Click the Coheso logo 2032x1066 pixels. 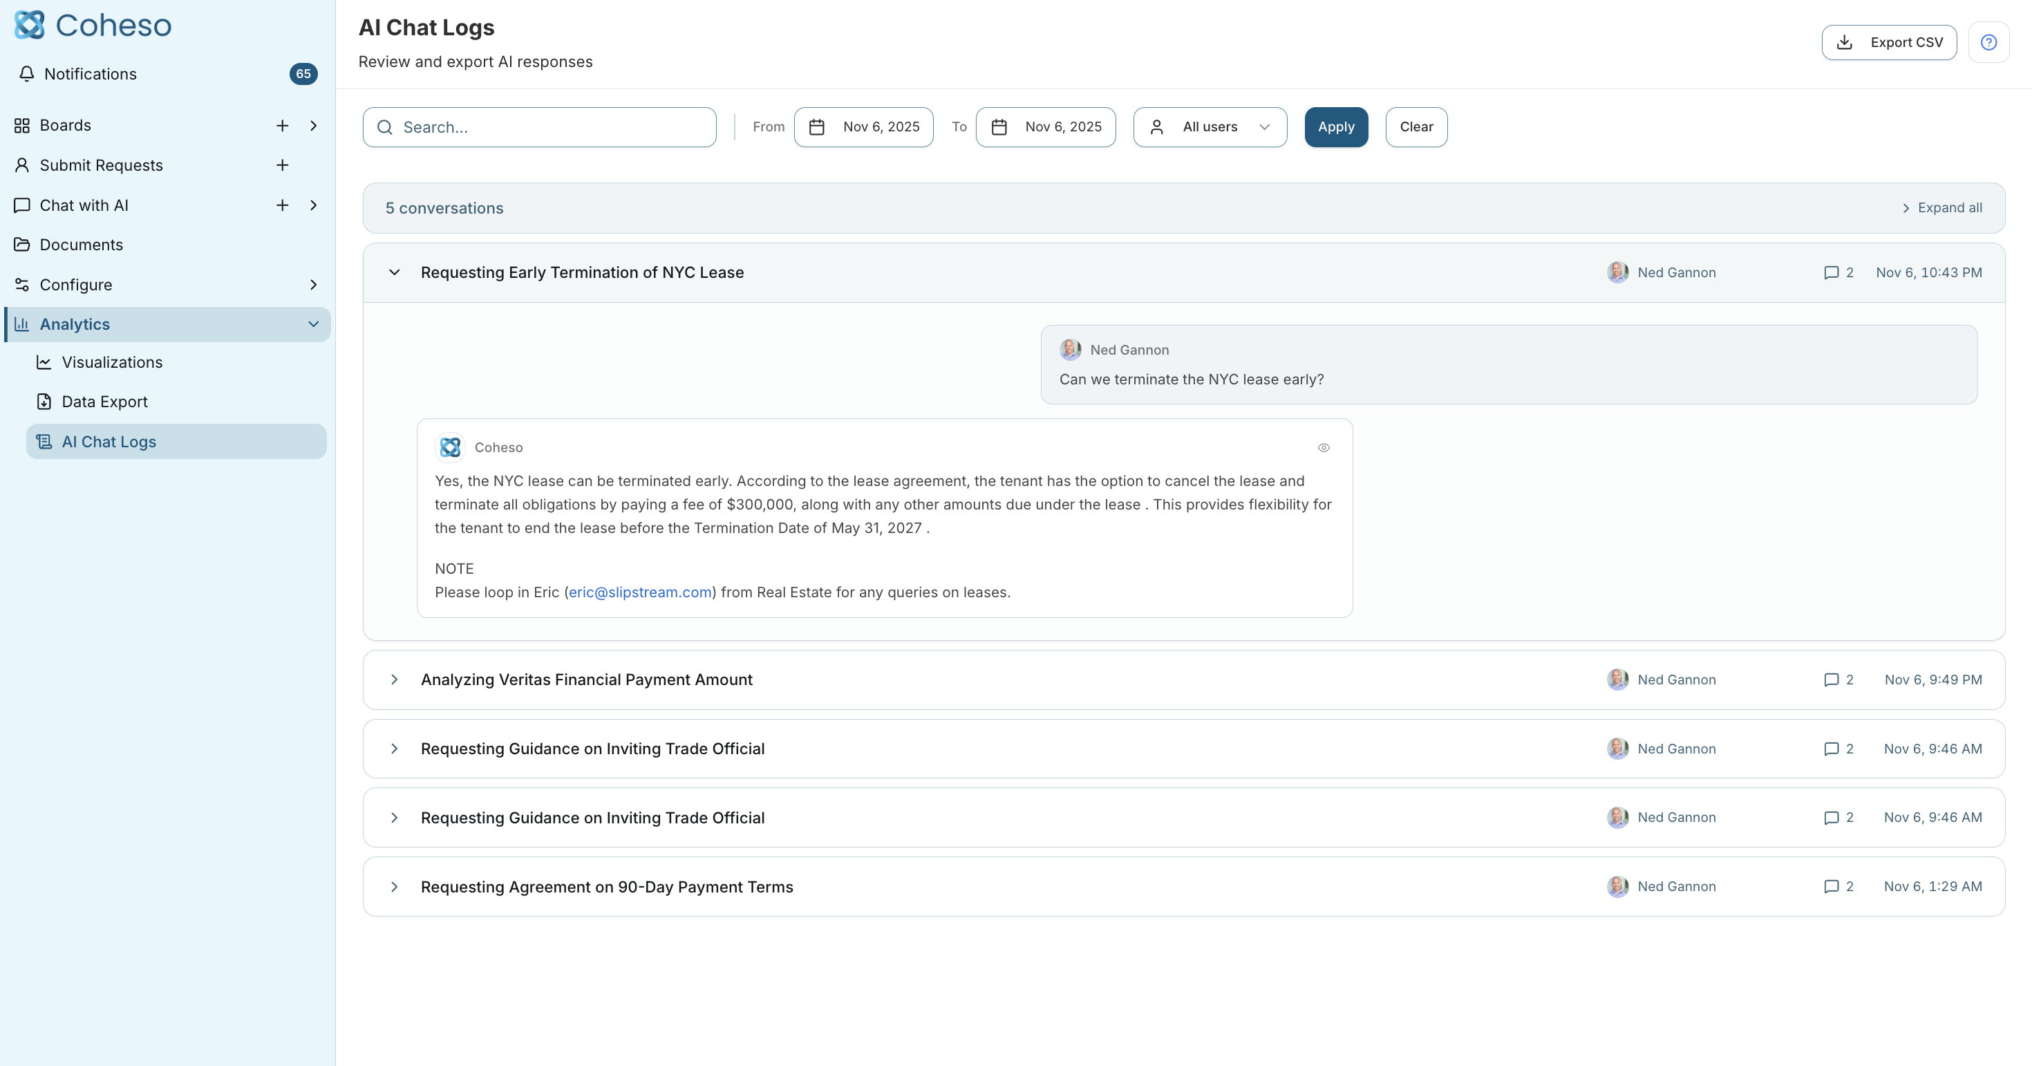pos(93,26)
